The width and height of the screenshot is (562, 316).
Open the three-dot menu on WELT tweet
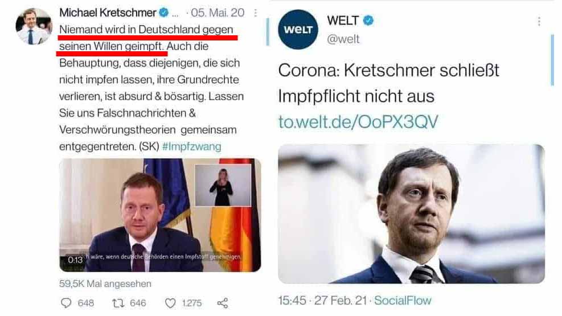539,22
